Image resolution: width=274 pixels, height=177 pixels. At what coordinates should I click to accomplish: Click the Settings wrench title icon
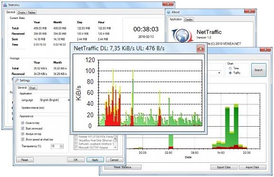[x=17, y=81]
